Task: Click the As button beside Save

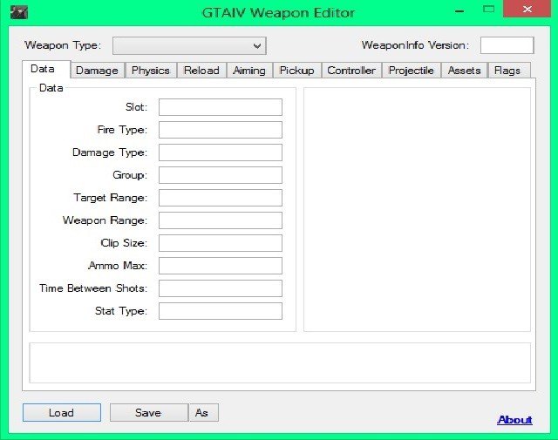Action: (x=202, y=413)
